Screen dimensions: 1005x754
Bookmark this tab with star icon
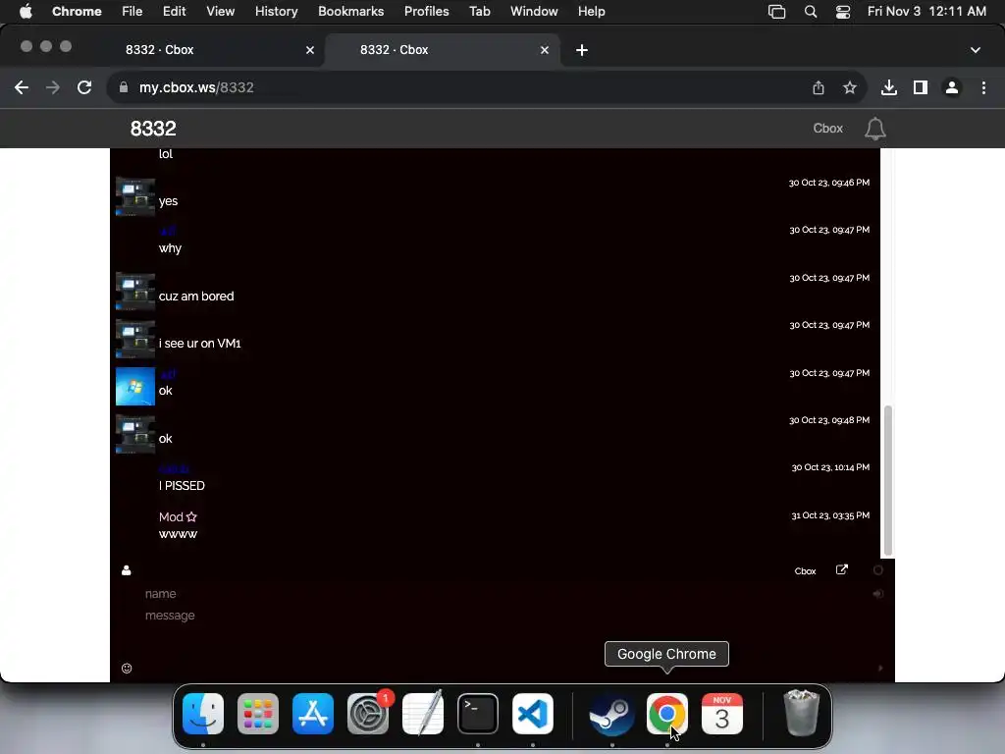[849, 87]
